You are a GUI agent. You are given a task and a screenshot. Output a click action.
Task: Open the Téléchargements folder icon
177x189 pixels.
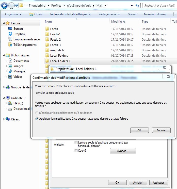[x=10, y=45]
